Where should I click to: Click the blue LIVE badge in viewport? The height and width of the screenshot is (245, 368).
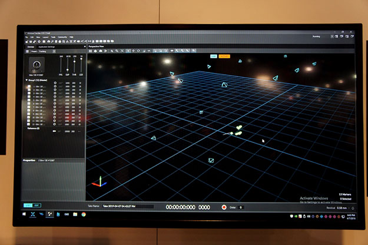[213, 56]
